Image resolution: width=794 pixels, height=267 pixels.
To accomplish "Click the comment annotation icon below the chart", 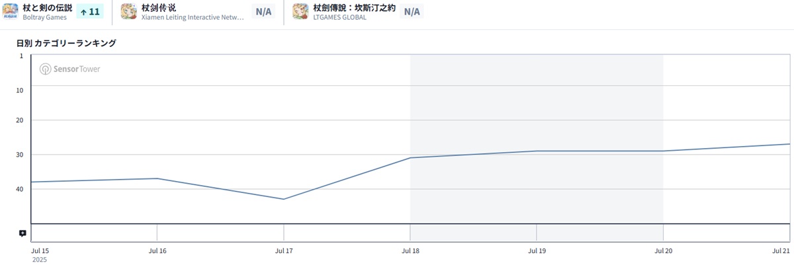I will coord(22,233).
